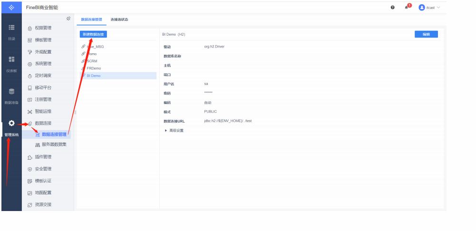Click the FineBI商业智能 title
This screenshot has height=231, width=476.
click(x=42, y=8)
